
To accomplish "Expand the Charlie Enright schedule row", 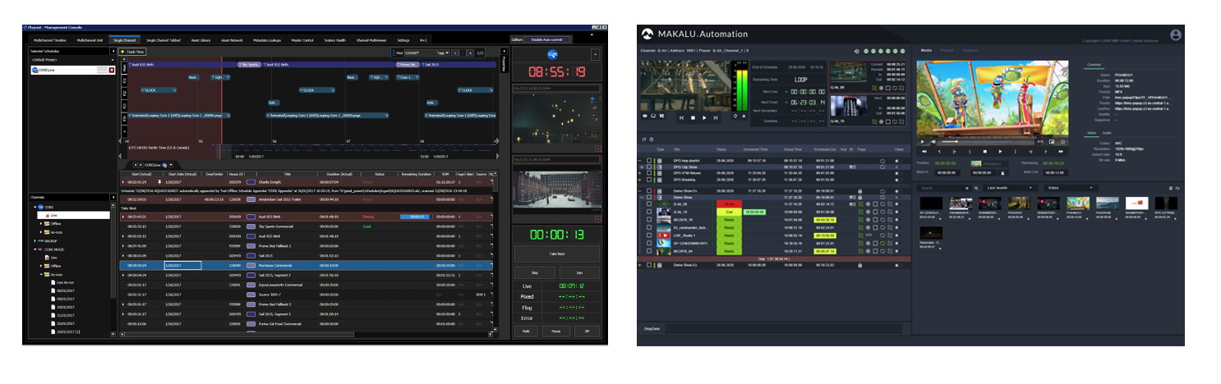I will tap(123, 181).
